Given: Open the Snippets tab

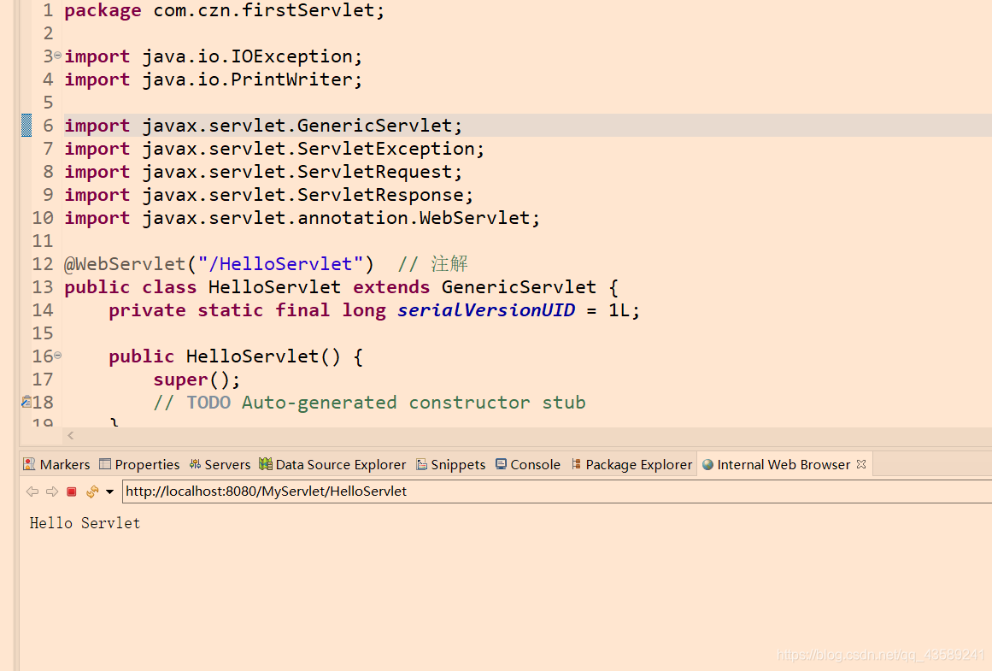Looking at the screenshot, I should pos(451,465).
